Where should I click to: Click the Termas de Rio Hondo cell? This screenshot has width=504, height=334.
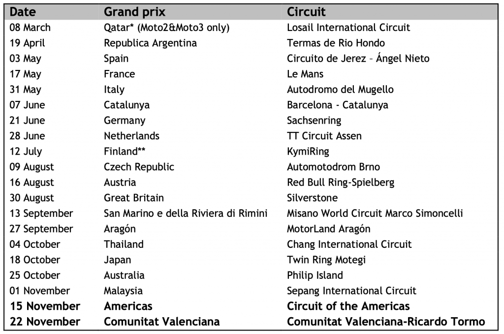[x=336, y=43]
